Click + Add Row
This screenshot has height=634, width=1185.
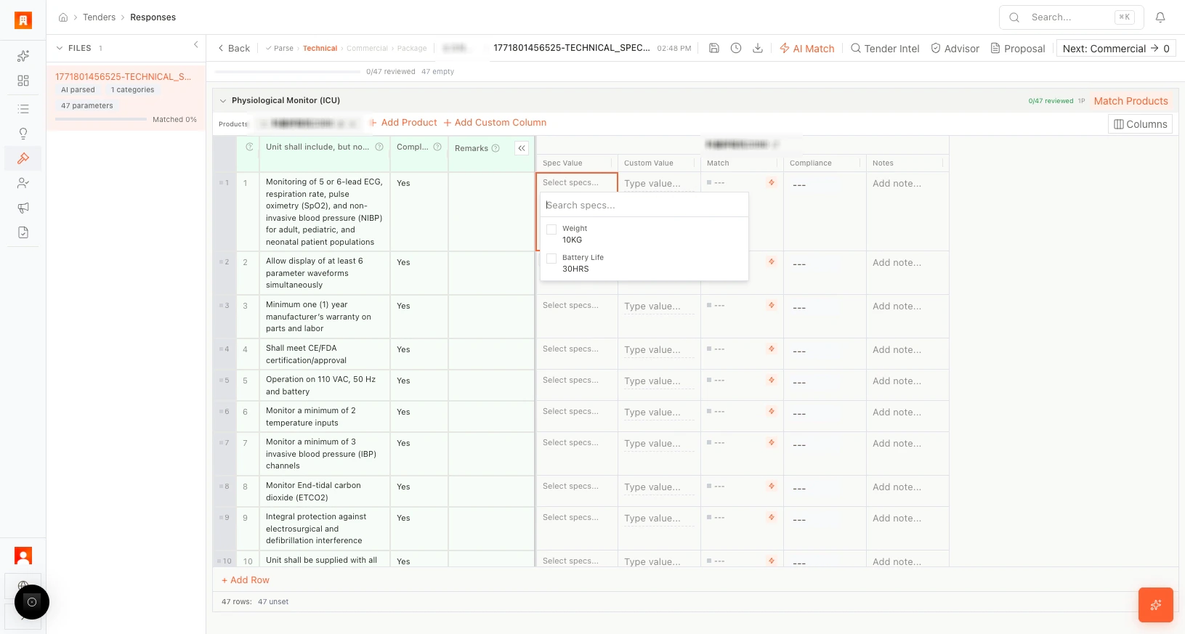pyautogui.click(x=246, y=580)
